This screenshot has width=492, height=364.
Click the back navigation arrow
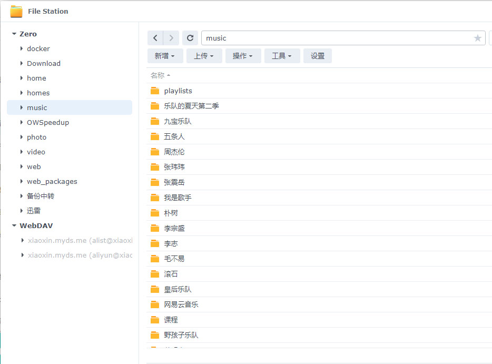tap(155, 38)
